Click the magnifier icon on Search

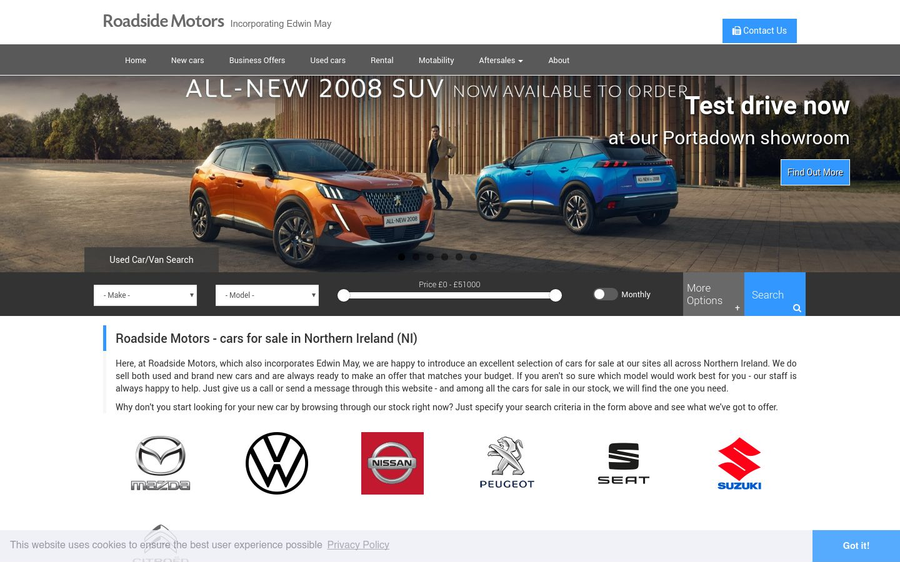point(797,308)
